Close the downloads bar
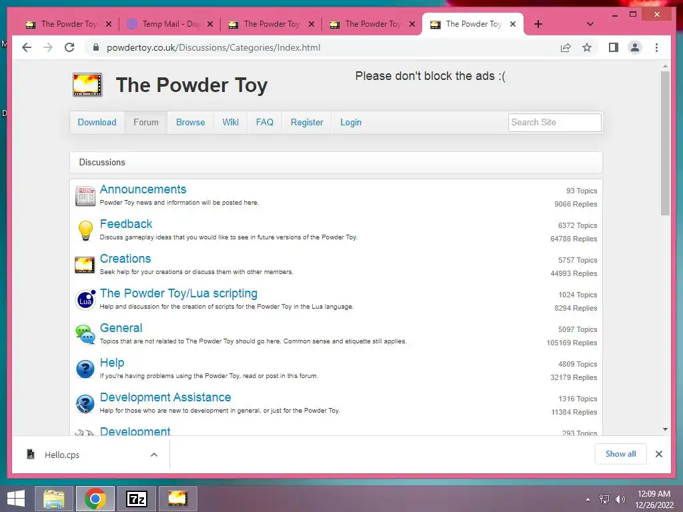Image resolution: width=683 pixels, height=512 pixels. coord(658,454)
